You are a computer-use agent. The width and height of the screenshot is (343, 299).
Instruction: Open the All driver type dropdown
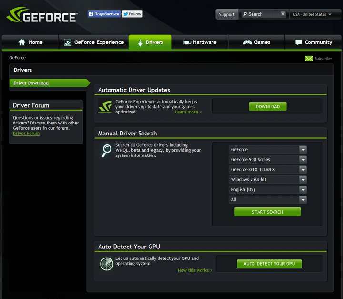pos(268,200)
